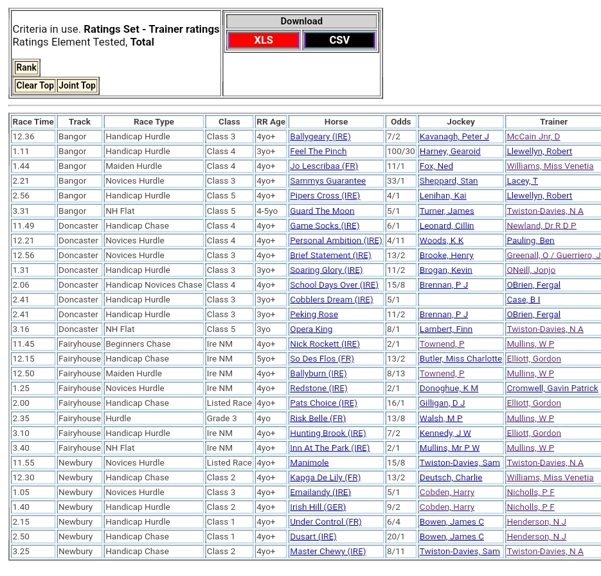This screenshot has height=576, width=601.
Task: Select horse Feel The Pinch
Action: pyautogui.click(x=318, y=152)
